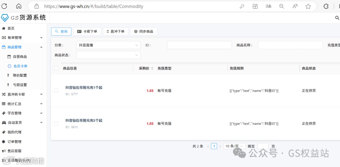The height and width of the screenshot is (167, 340).
Task: View site info lock icon
Action: click(37, 6)
